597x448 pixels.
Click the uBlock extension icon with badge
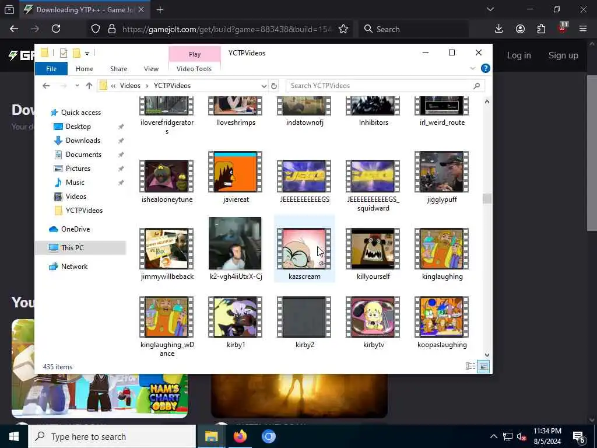(x=563, y=29)
